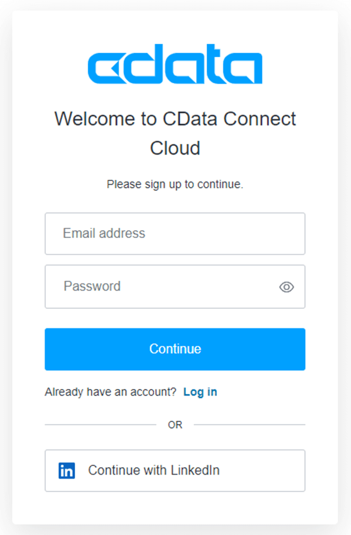Choose Continue with LinkedIn
351x535 pixels.
point(175,470)
